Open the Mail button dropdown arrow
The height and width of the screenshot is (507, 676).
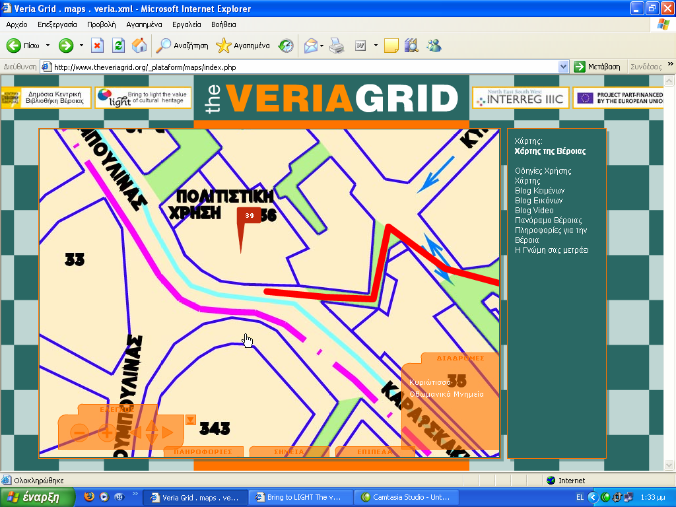pyautogui.click(x=321, y=46)
